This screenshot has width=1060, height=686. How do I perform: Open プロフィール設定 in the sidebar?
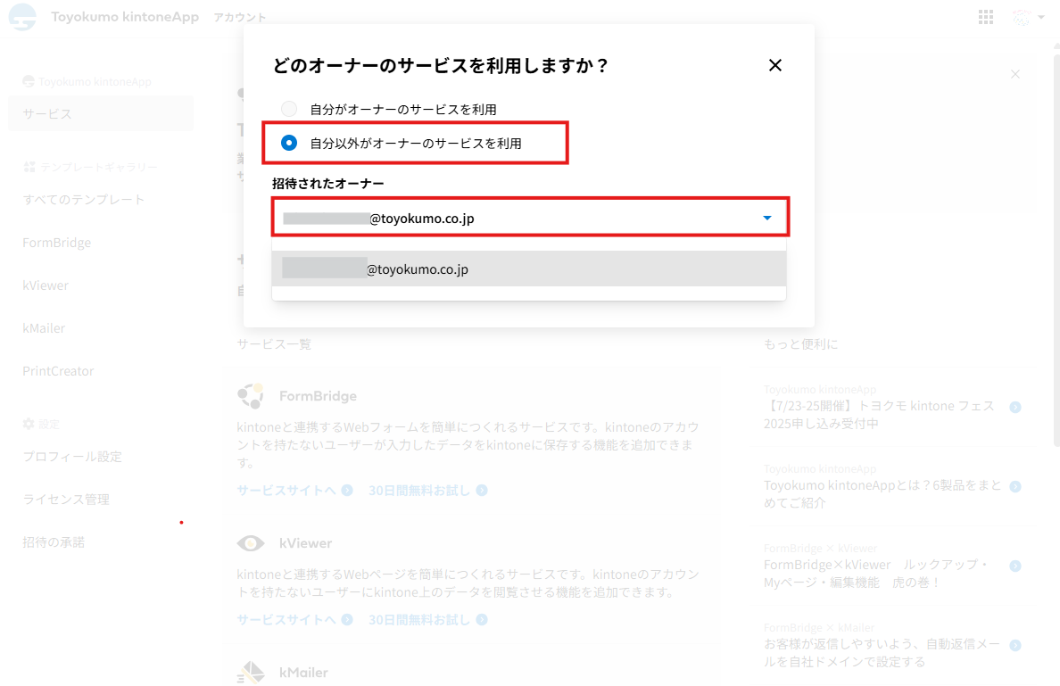coord(72,456)
